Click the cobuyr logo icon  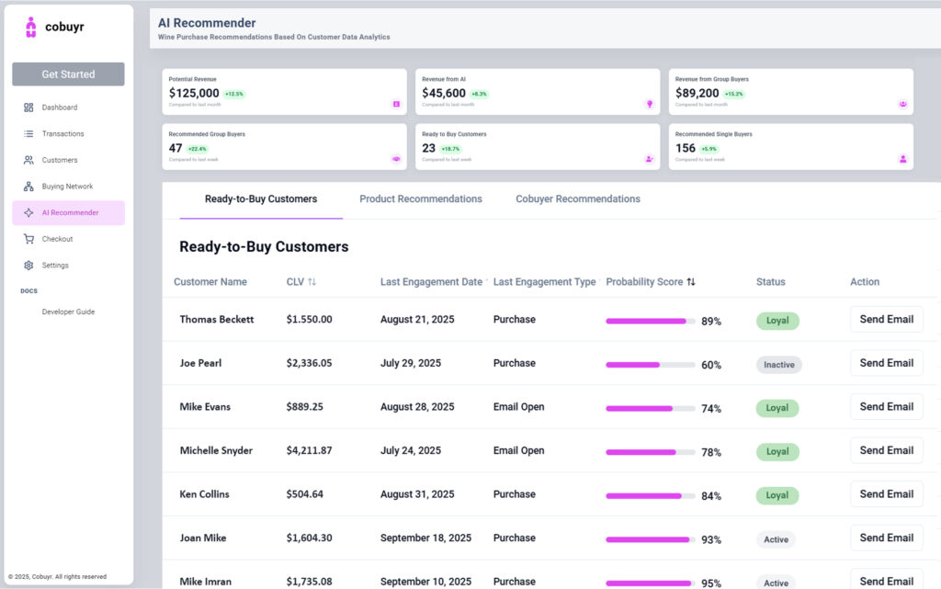(x=31, y=28)
